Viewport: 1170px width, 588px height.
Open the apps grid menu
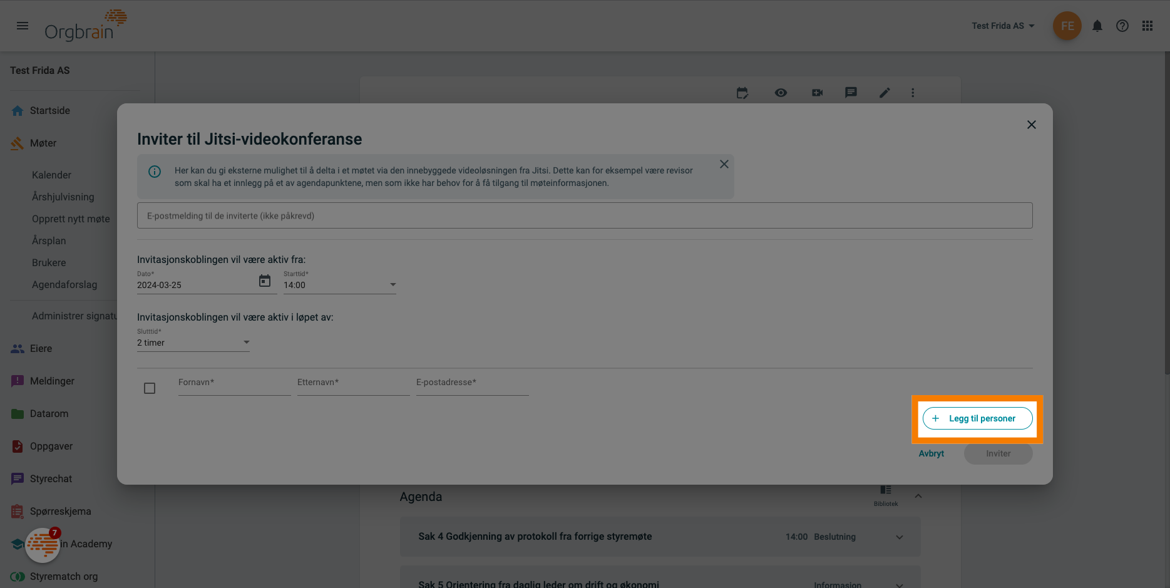(1147, 26)
